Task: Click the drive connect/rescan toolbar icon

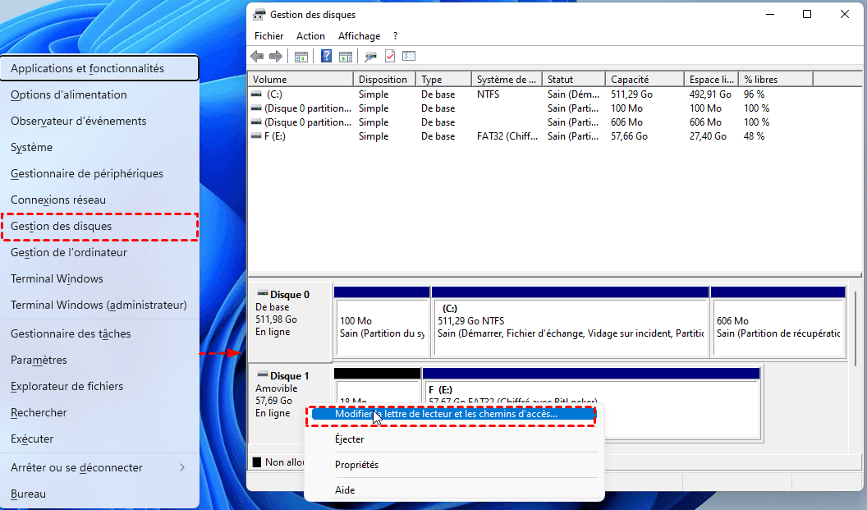Action: coord(370,56)
